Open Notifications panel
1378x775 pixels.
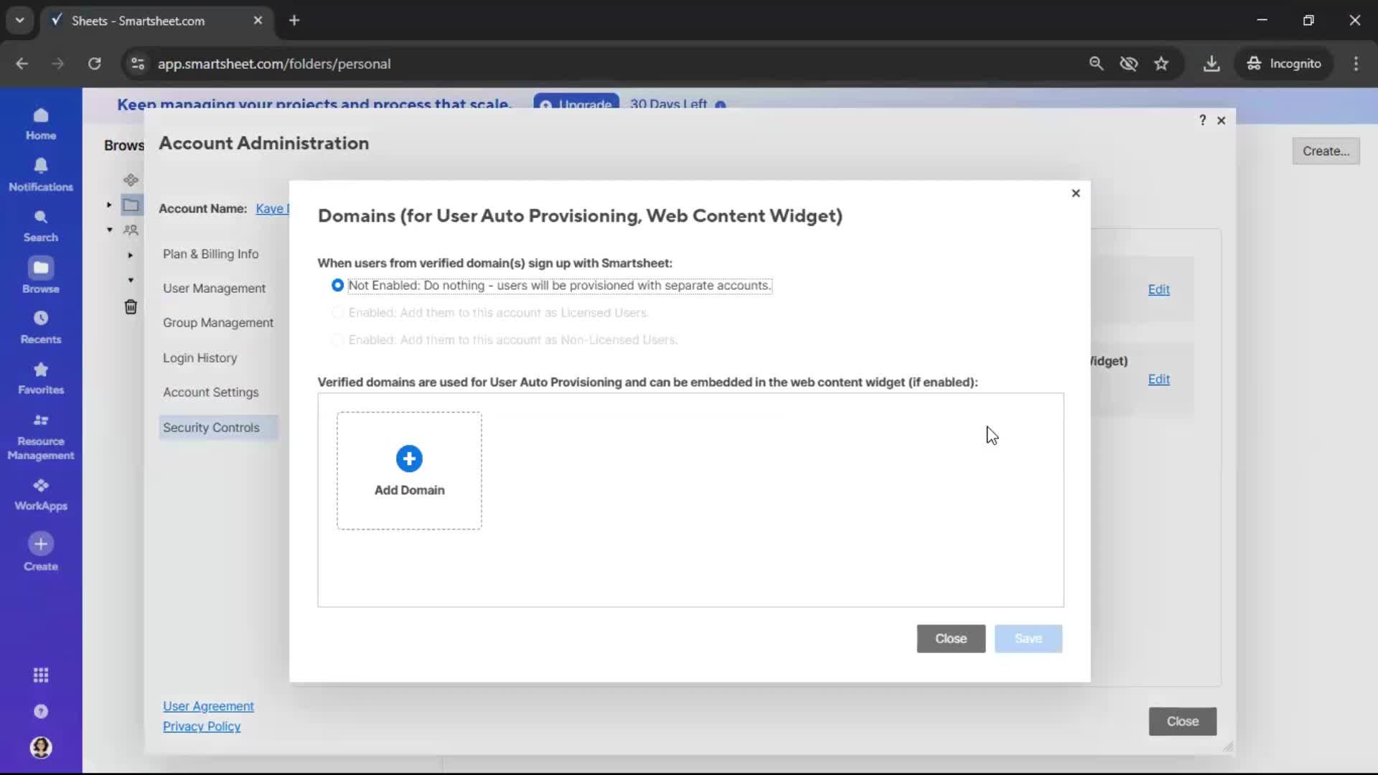coord(41,173)
